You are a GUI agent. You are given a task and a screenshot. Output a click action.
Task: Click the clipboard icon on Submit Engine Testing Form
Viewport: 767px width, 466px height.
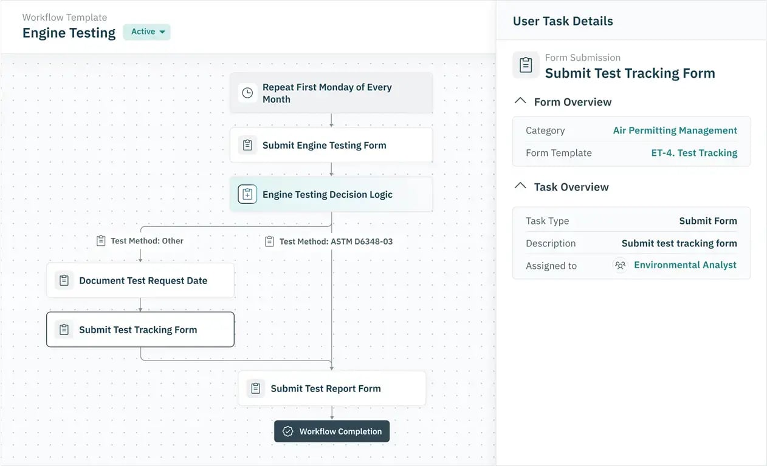tap(247, 145)
